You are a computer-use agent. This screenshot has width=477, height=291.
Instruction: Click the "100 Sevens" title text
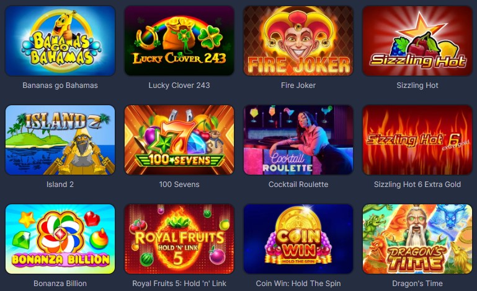(179, 185)
